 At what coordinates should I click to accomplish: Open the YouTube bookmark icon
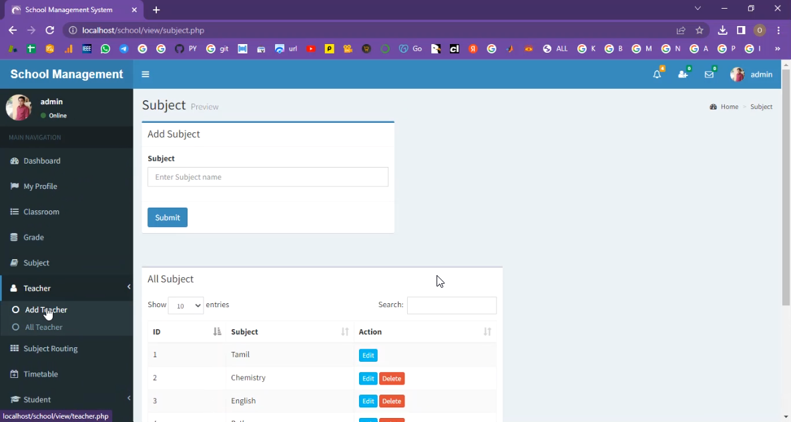[311, 49]
